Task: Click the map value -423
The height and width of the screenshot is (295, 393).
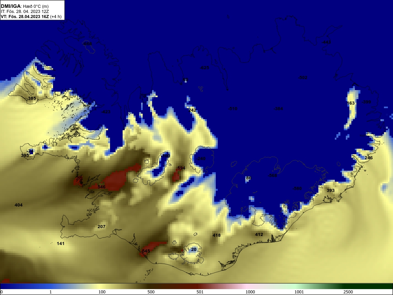Action: pos(105,112)
